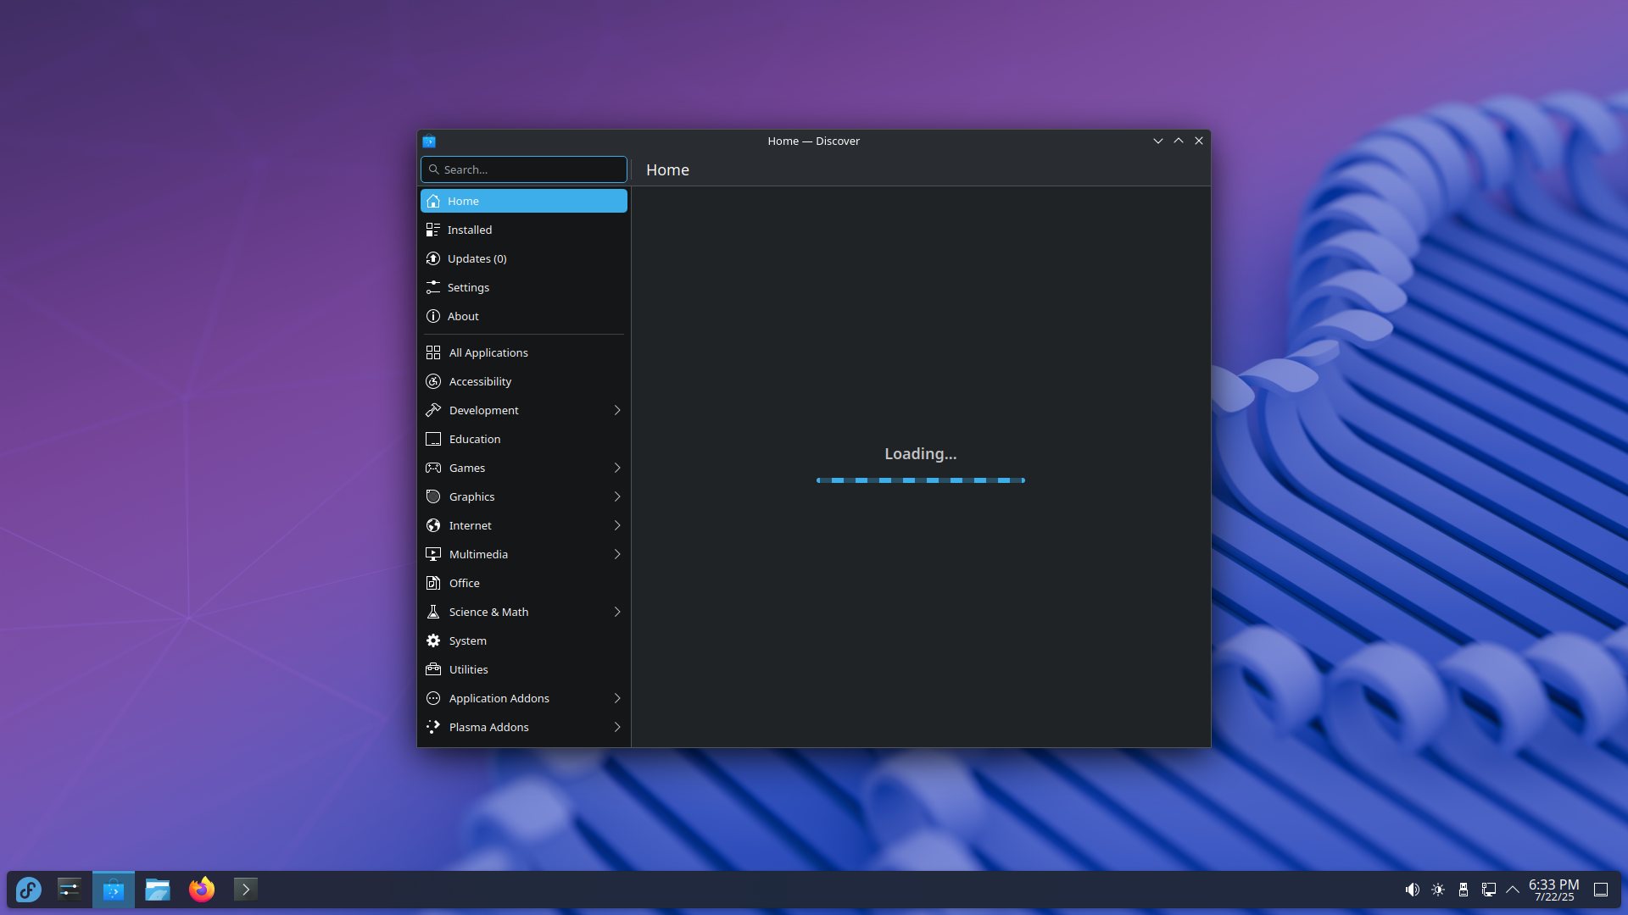1628x915 pixels.
Task: Open the About page label
Action: coord(463,316)
